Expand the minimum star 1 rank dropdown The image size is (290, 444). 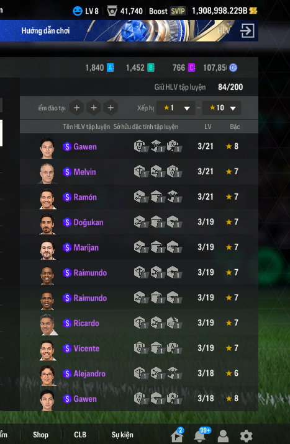pyautogui.click(x=176, y=108)
